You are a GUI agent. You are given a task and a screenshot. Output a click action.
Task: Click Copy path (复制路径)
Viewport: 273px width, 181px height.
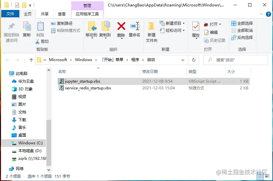tap(62, 23)
